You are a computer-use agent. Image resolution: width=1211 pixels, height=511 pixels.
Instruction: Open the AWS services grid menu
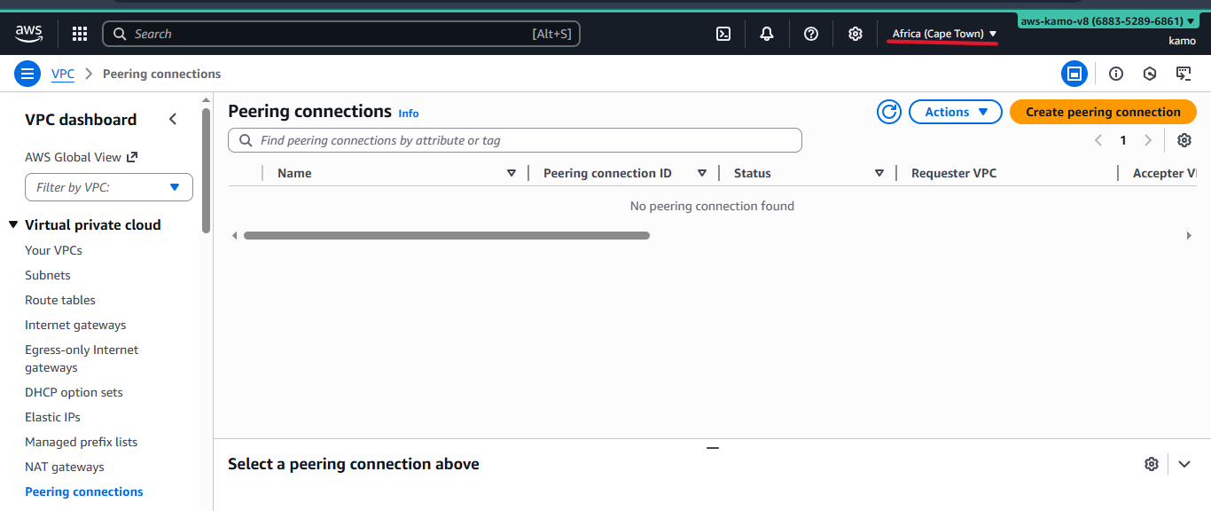(x=79, y=33)
